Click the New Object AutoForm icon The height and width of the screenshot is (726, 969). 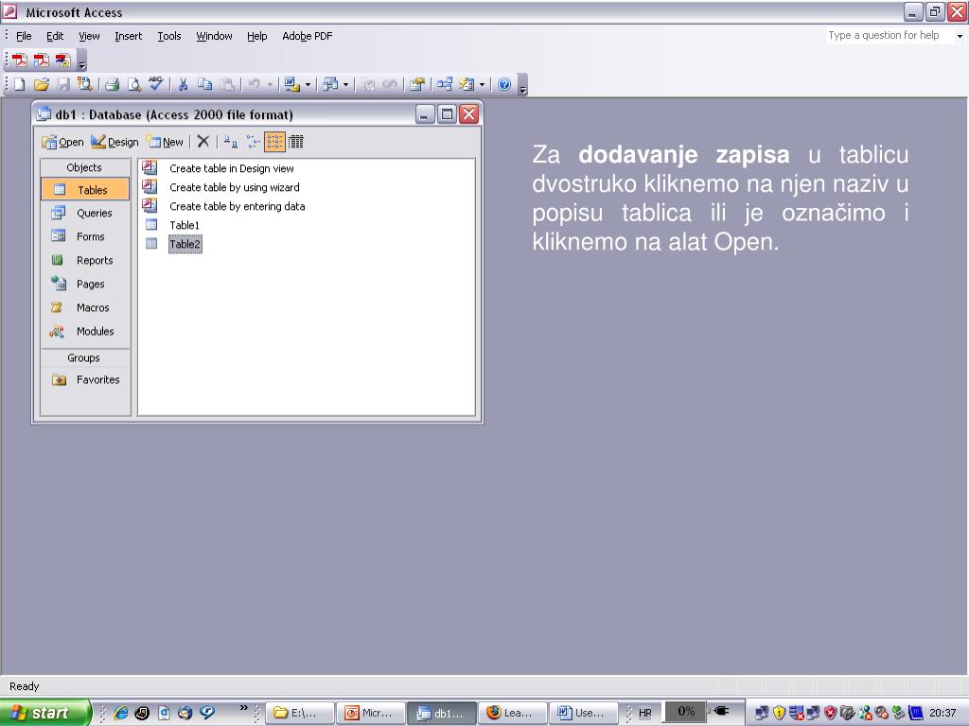click(x=467, y=84)
